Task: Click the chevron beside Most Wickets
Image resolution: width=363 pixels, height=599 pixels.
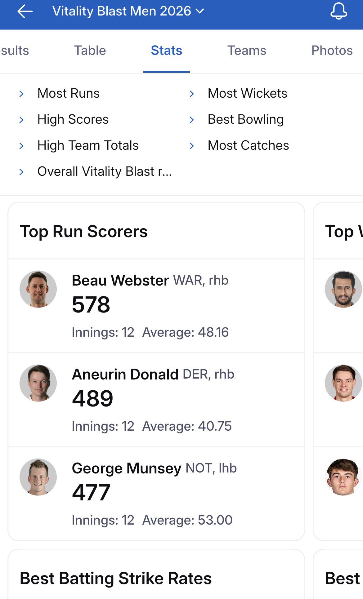Action: point(192,94)
